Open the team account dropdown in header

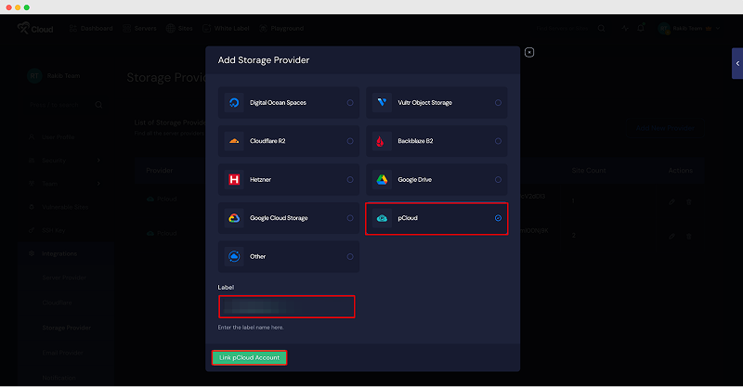(689, 29)
